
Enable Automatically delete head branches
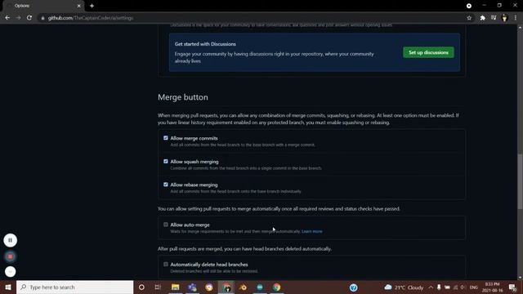coord(166,264)
